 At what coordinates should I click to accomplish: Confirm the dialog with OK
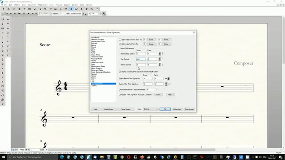(165, 109)
